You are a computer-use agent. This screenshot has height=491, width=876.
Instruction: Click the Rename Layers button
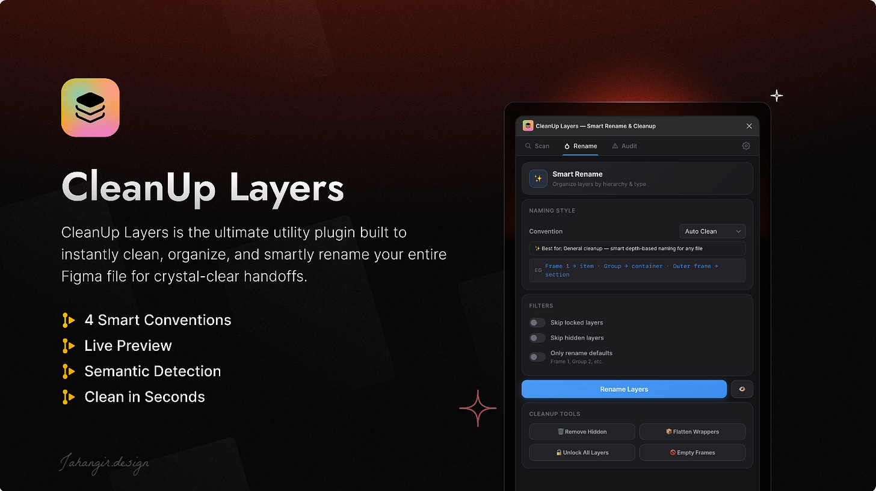[624, 389]
